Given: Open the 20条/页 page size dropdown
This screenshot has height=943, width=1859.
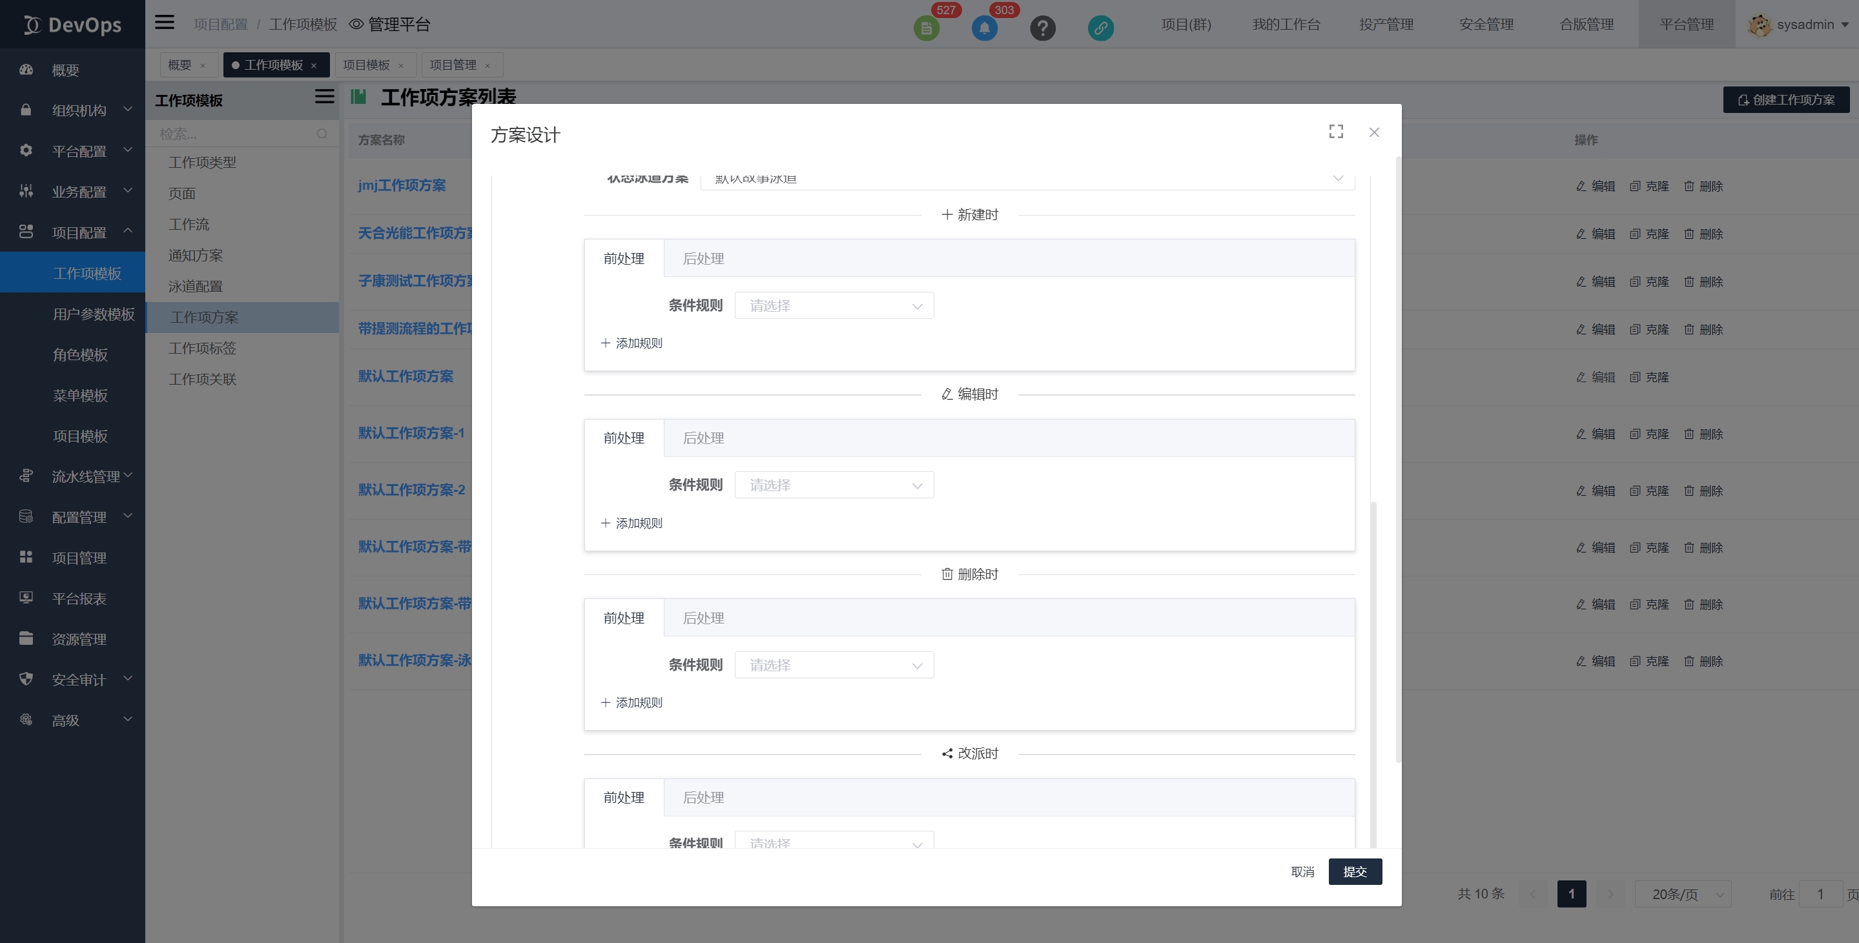Looking at the screenshot, I should (x=1682, y=893).
